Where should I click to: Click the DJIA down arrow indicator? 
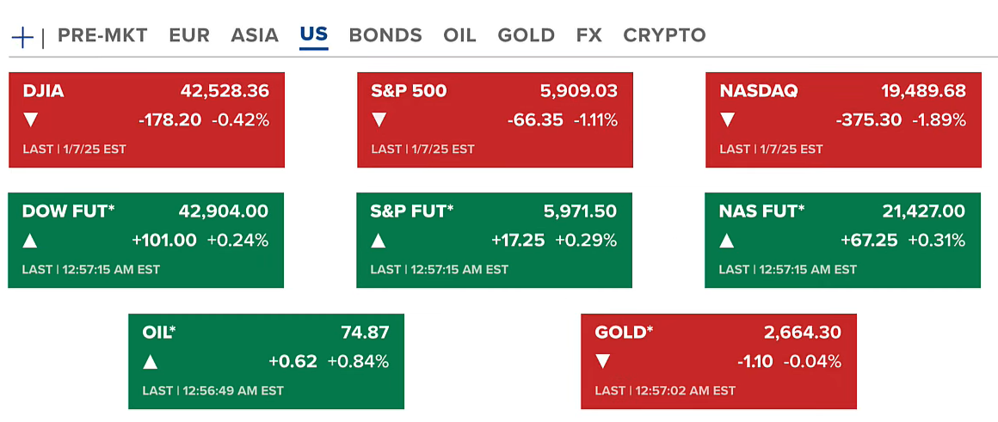(31, 120)
